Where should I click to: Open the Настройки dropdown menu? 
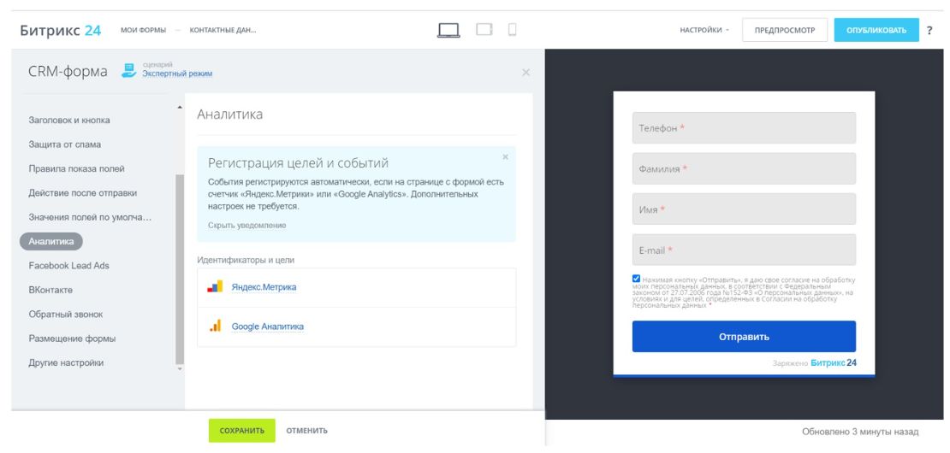(704, 30)
